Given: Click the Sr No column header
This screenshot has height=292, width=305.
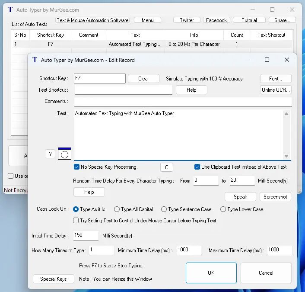Looking at the screenshot, I should (20, 35).
